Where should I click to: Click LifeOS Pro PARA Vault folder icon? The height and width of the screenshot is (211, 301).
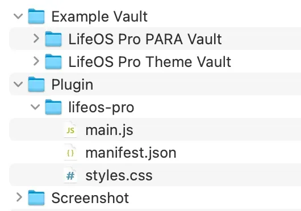tap(53, 39)
